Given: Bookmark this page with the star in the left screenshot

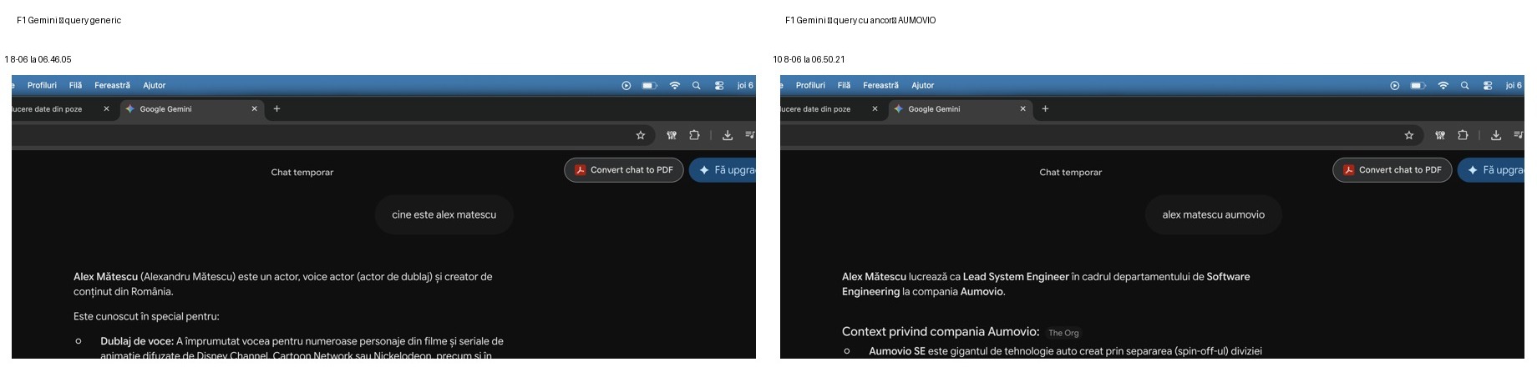Looking at the screenshot, I should click(641, 135).
